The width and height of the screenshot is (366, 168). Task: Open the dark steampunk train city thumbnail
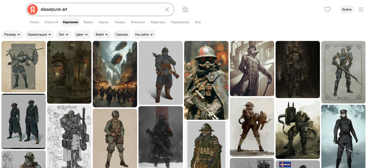point(69,72)
